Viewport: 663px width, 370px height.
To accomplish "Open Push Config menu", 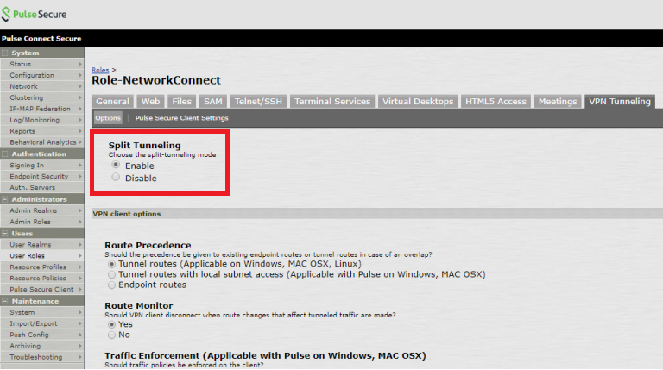I will point(41,335).
